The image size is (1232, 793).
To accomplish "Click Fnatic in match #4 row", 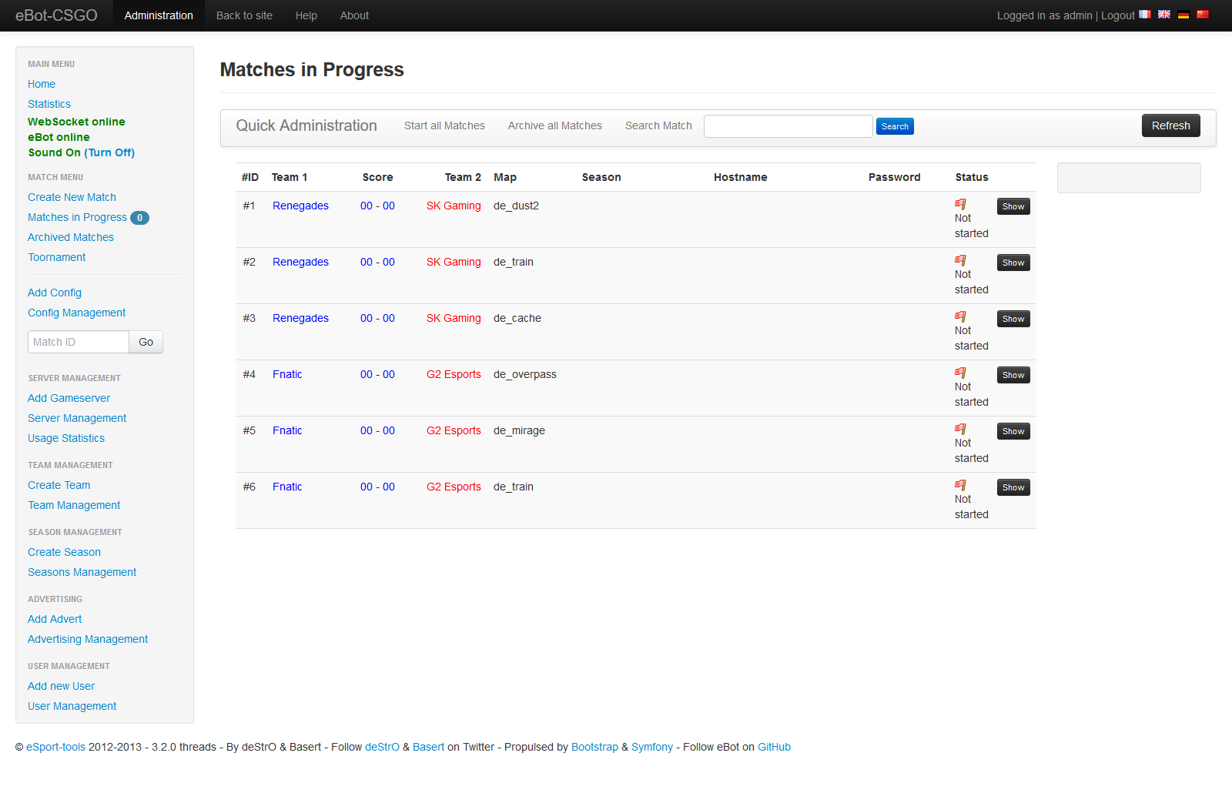I will click(287, 374).
